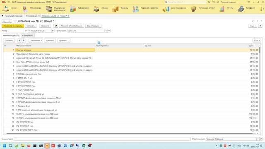Open the Запасы section icon

[96, 9]
